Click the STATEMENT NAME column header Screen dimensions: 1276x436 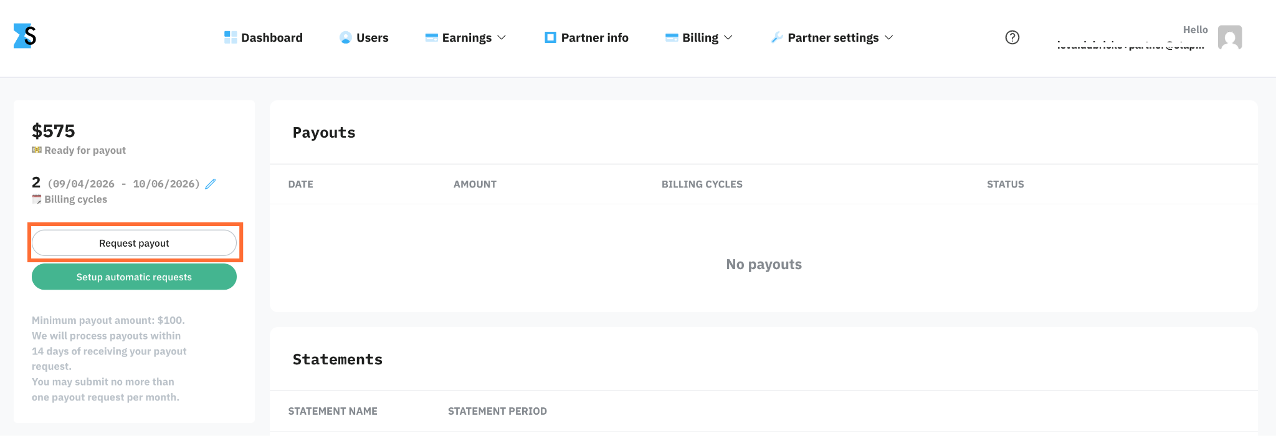pos(333,411)
